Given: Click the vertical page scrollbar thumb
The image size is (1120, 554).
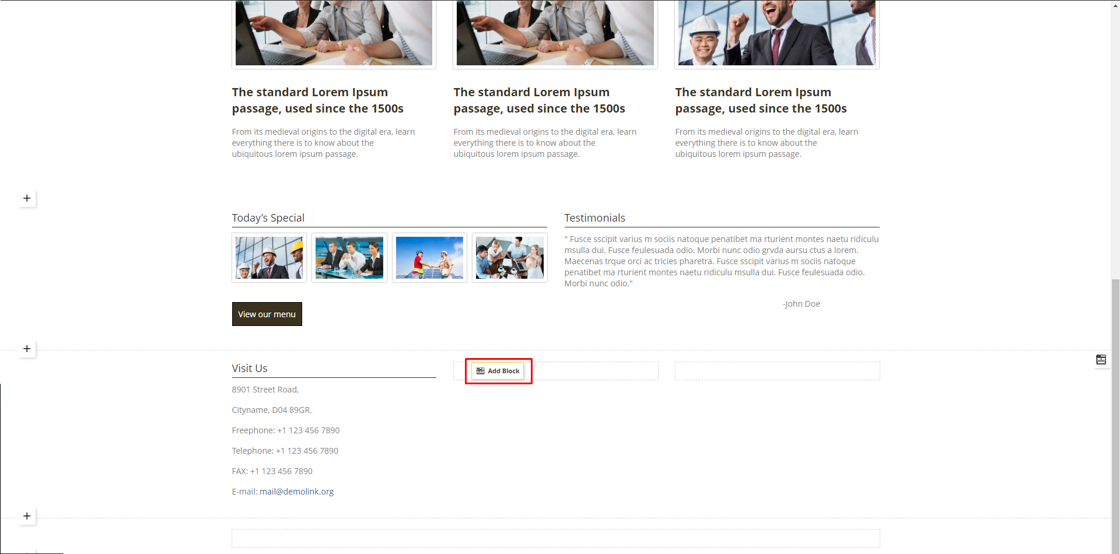Looking at the screenshot, I should 1115,415.
